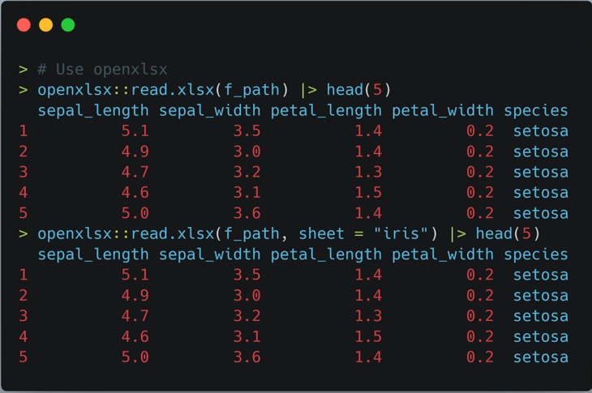Click the first sepal_length column header
The width and height of the screenshot is (592, 393).
93,111
